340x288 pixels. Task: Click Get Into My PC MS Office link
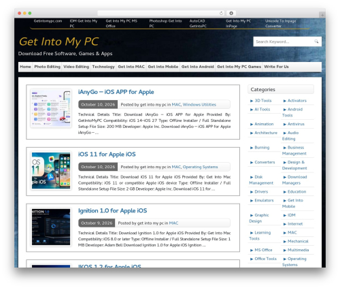click(x=122, y=23)
